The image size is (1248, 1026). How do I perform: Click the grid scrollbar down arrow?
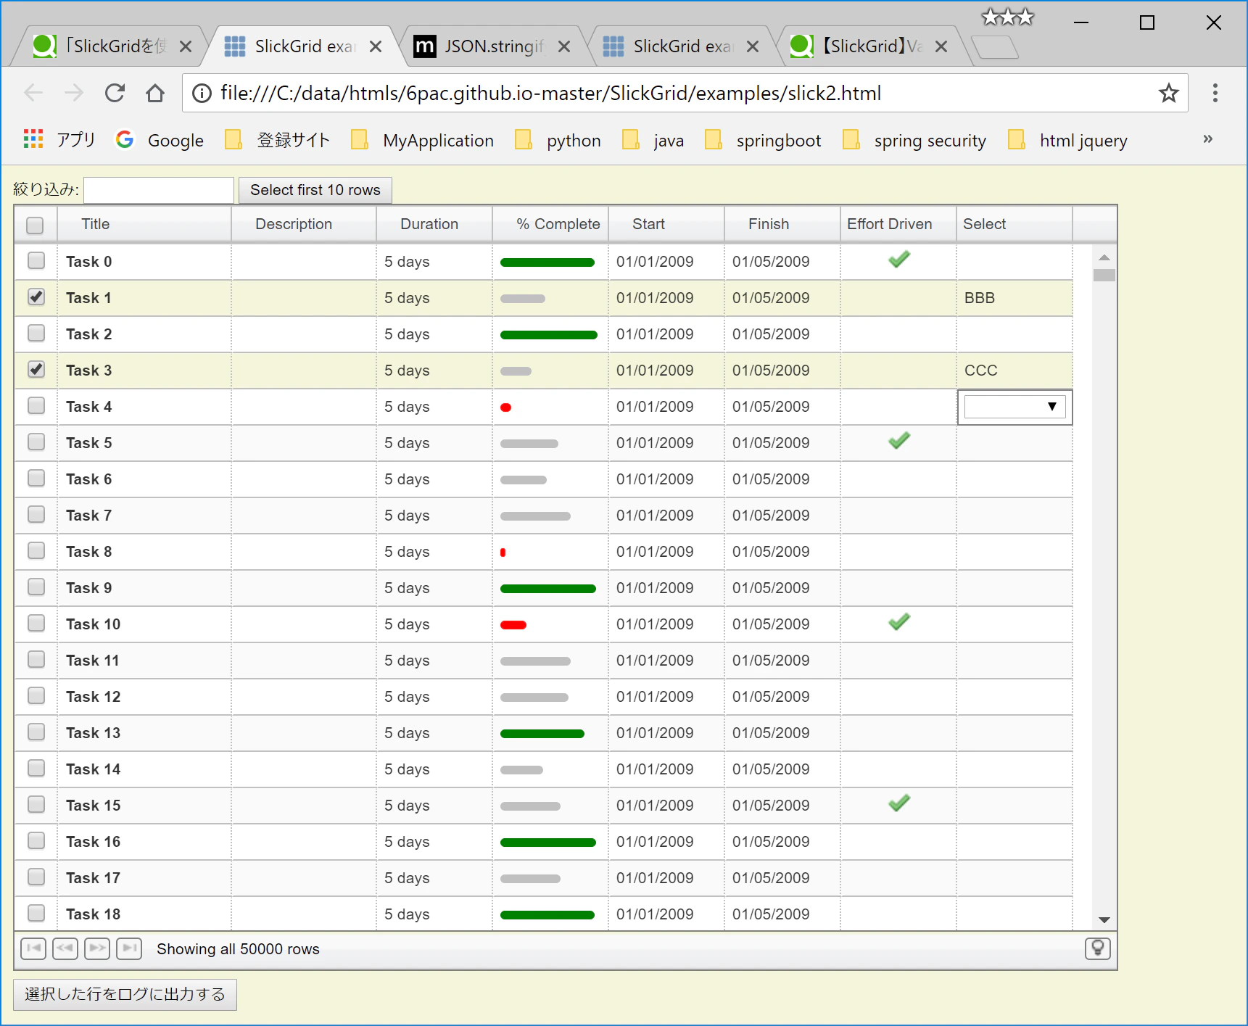pyautogui.click(x=1104, y=919)
